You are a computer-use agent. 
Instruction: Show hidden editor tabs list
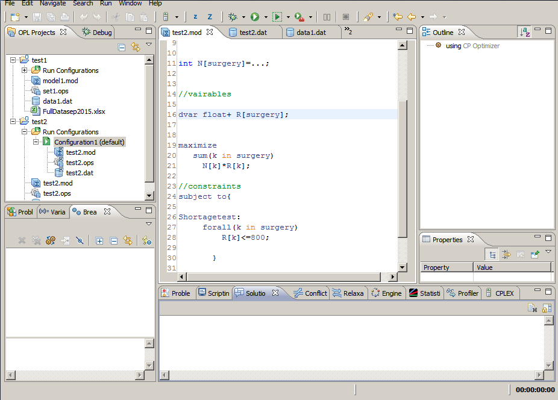pos(348,31)
